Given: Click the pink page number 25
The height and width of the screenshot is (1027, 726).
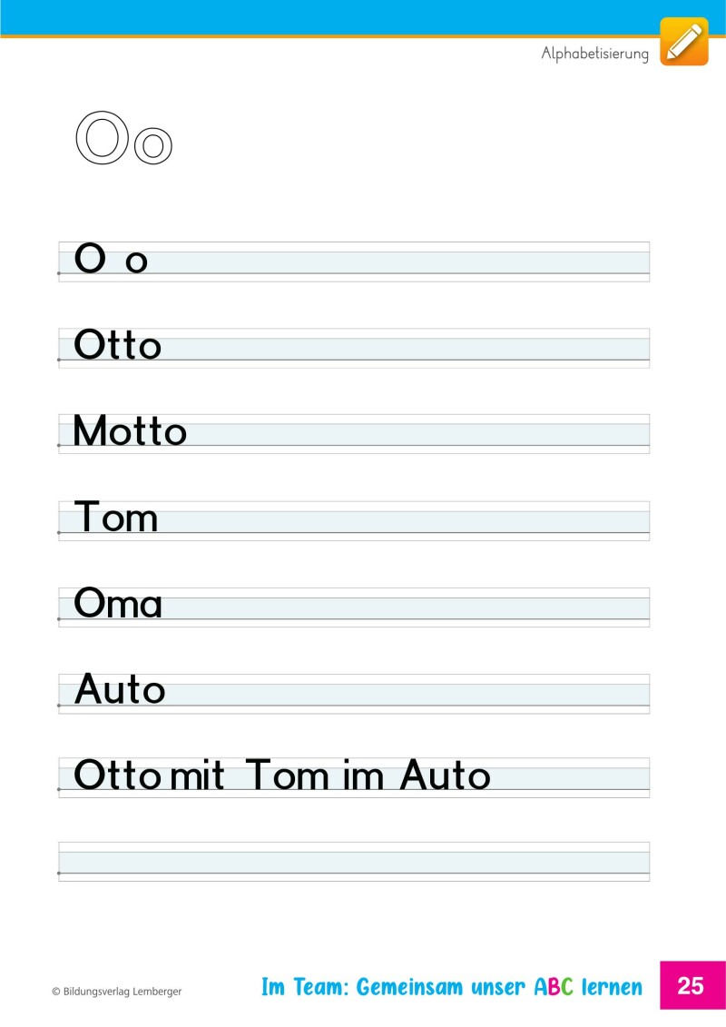Looking at the screenshot, I should click(x=691, y=985).
